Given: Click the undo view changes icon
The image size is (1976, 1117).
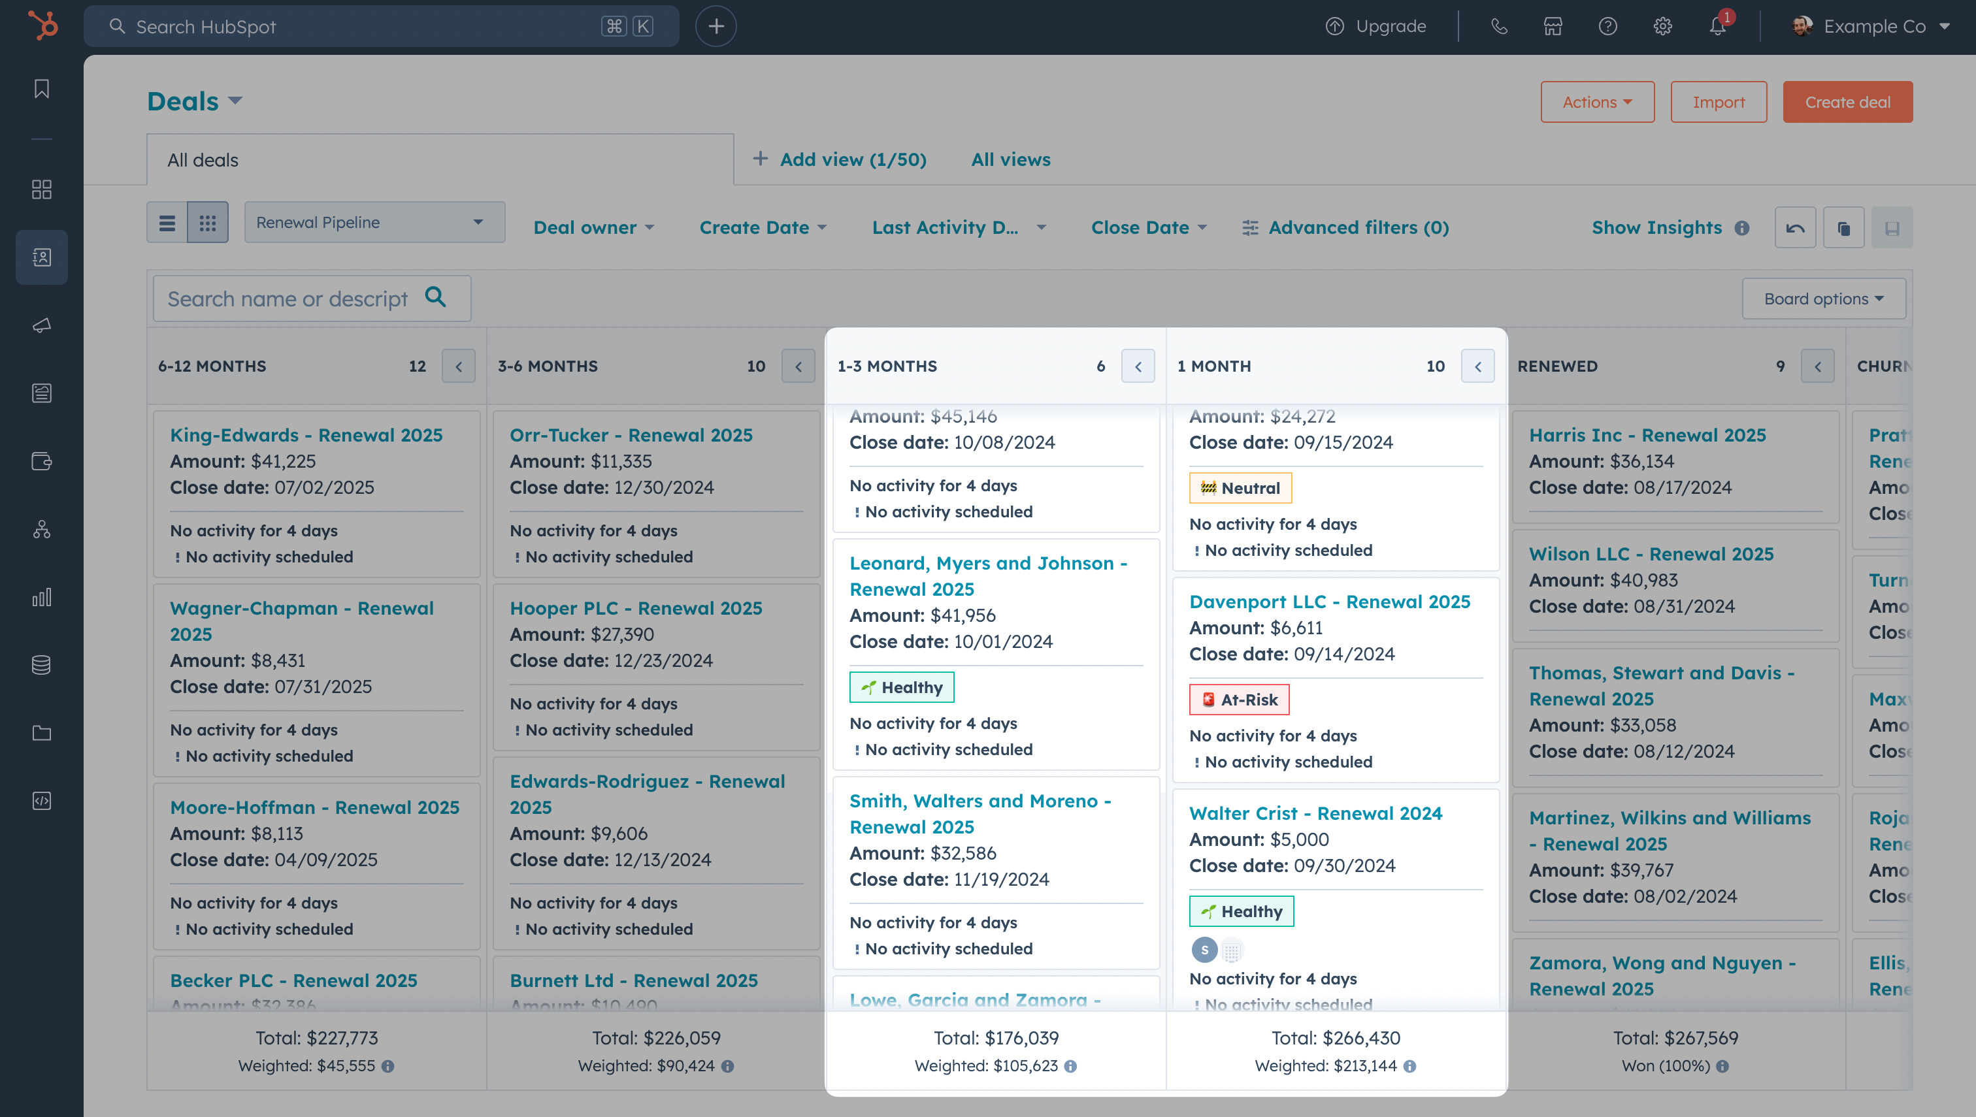Looking at the screenshot, I should click(x=1795, y=227).
